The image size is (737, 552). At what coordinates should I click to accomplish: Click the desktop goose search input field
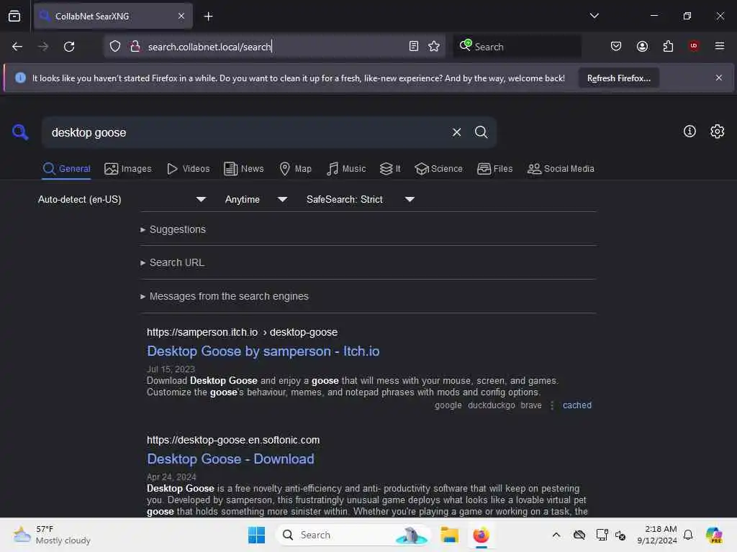pos(245,132)
